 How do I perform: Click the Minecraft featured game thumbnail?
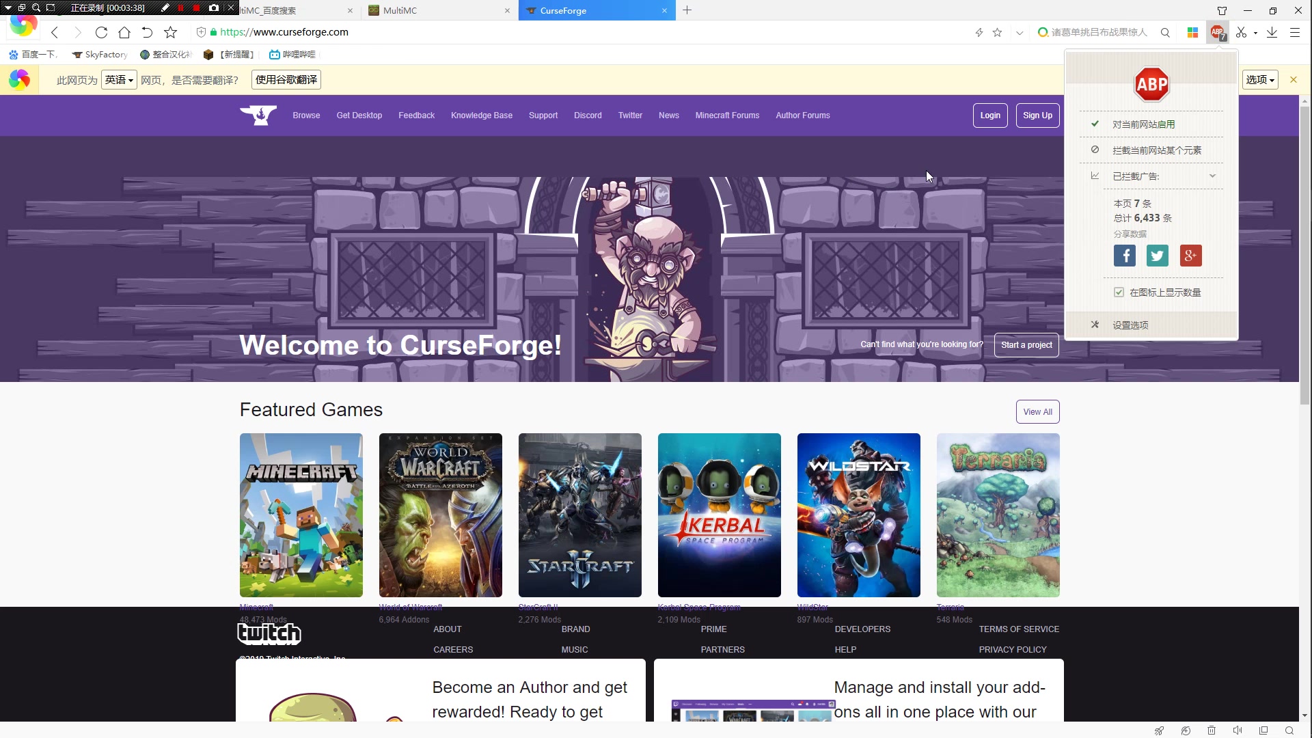pos(301,515)
